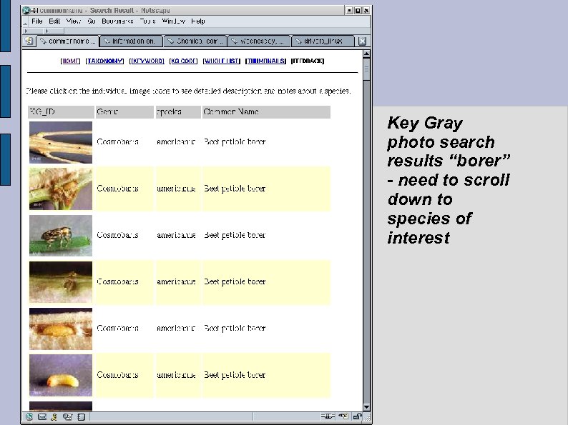Click the scrollbar up arrow
Image resolution: width=568 pixels, height=425 pixels.
tap(366, 54)
